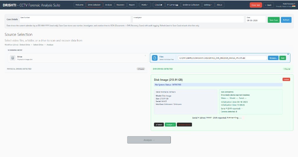
Task: Click the Back button in header
Action: point(268,5)
